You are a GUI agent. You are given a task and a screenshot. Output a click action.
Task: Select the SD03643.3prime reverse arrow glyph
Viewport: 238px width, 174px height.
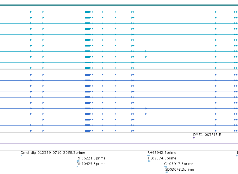tap(166, 172)
